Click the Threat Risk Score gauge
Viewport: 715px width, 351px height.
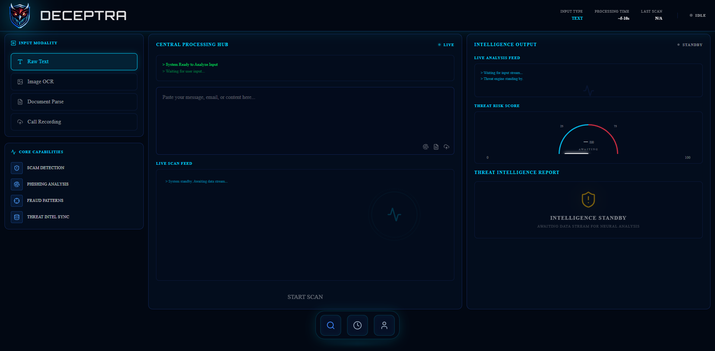(588, 139)
